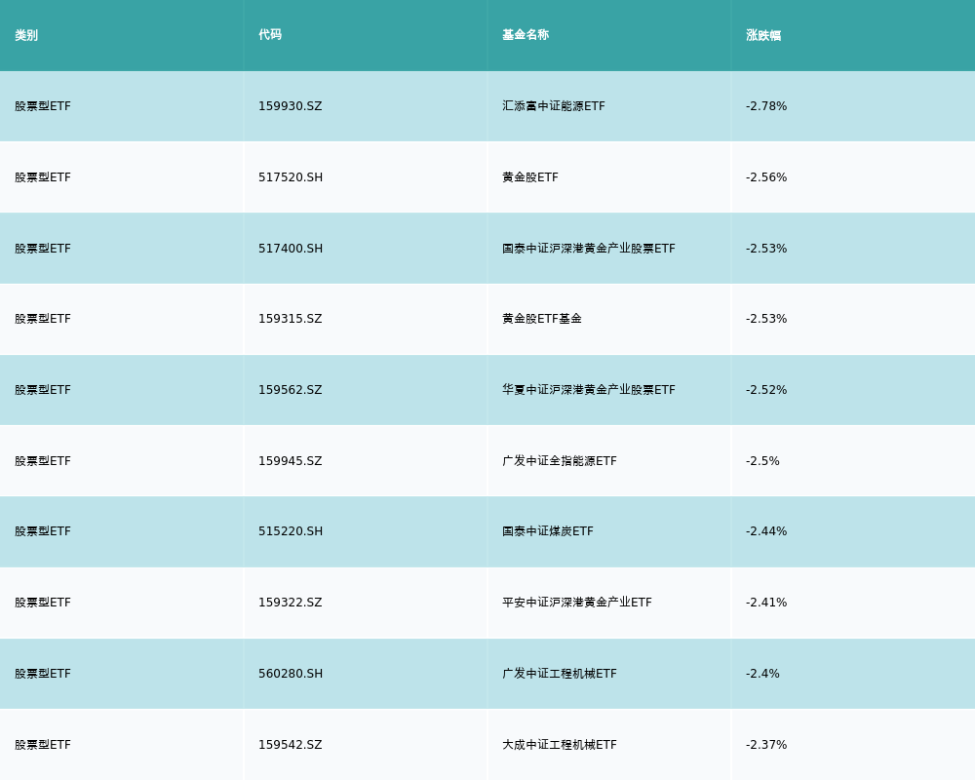Select fund code 517400.SH
Image resolution: width=975 pixels, height=780 pixels.
291,249
